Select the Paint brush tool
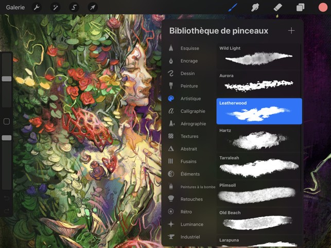 [233, 8]
